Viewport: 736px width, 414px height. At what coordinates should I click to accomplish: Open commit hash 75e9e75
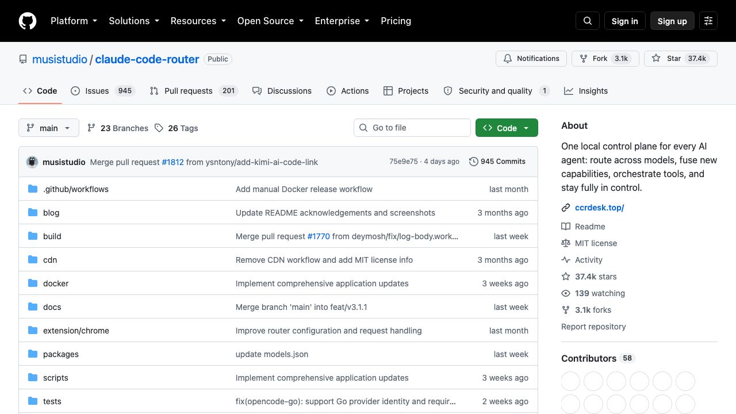(x=404, y=162)
